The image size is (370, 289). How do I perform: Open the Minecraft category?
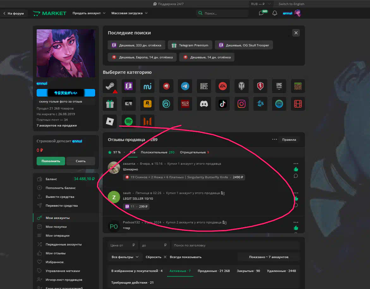(x=298, y=86)
